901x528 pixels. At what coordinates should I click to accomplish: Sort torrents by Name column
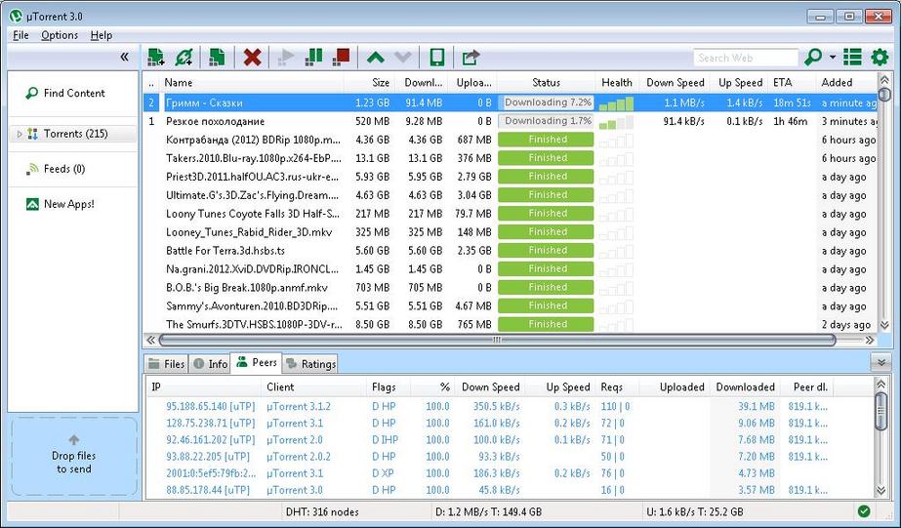[253, 83]
